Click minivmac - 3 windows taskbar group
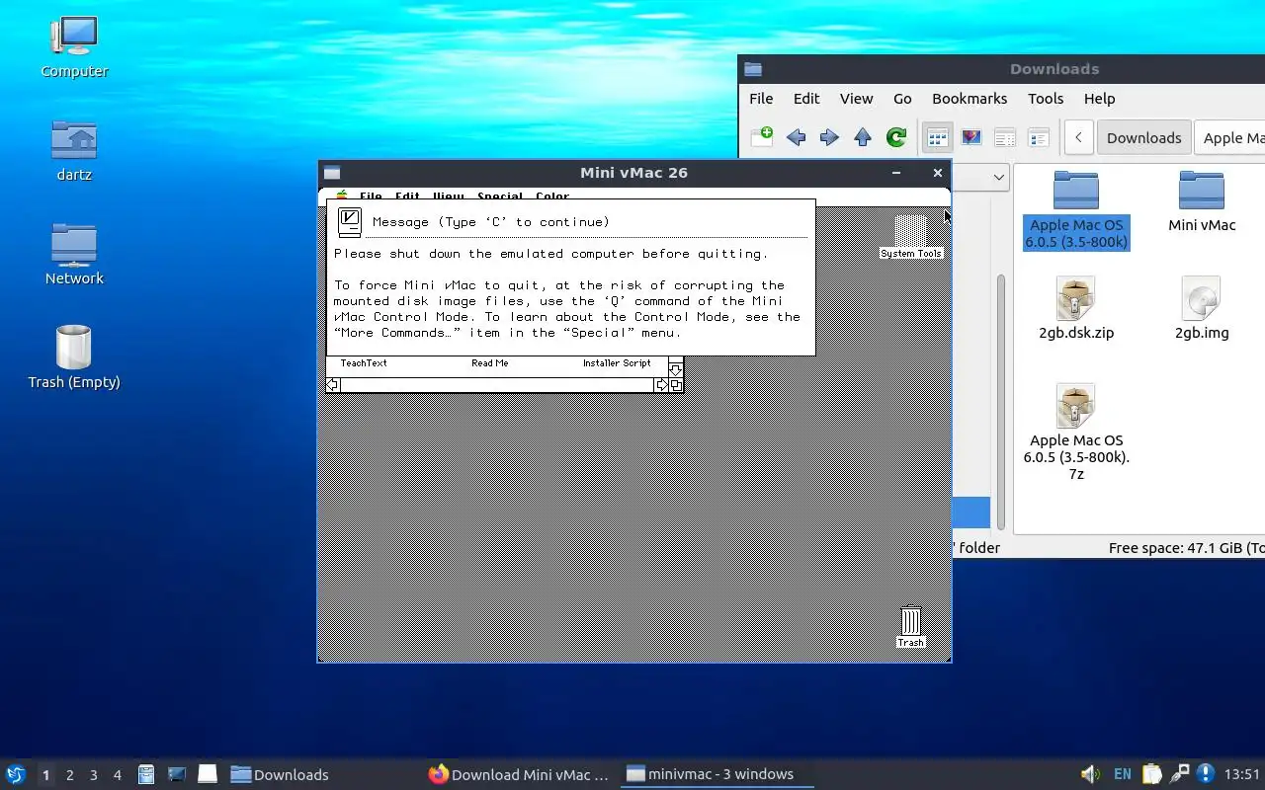 717,775
